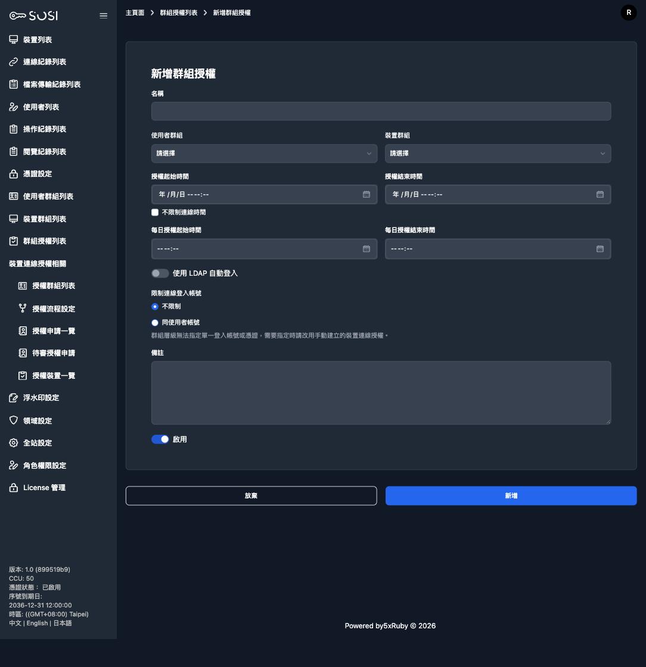Click the 領域設定 shield icon

pos(14,420)
